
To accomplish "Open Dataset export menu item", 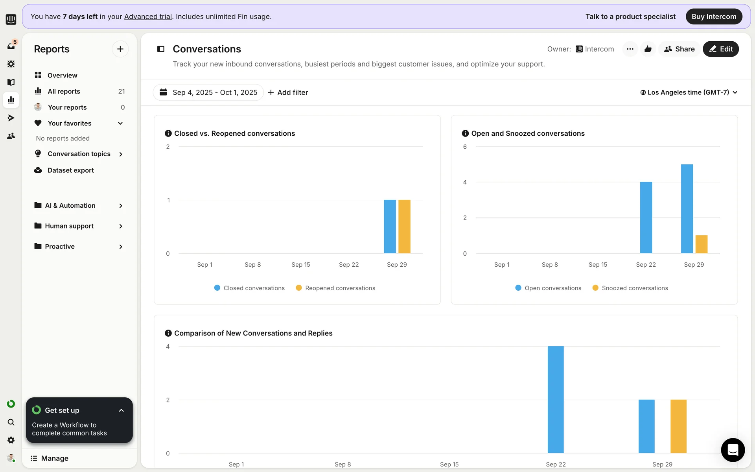I will [x=70, y=170].
